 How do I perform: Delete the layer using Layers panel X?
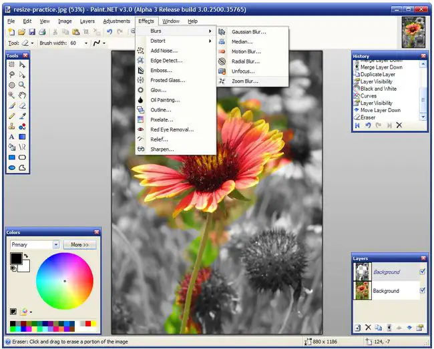(368, 328)
